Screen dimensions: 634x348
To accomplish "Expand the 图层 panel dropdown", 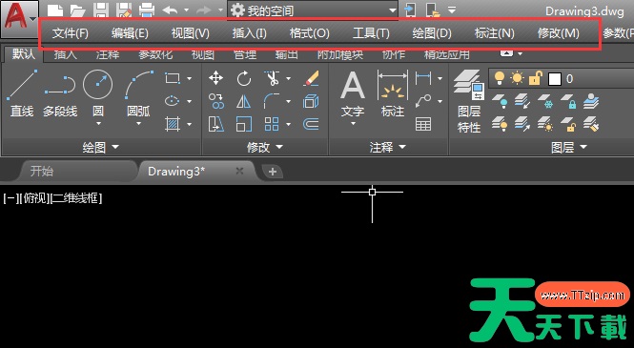I will [x=569, y=147].
